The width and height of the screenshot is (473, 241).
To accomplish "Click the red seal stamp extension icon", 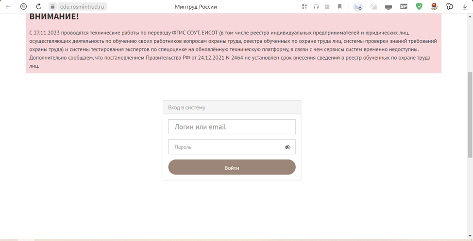I will point(434,7).
